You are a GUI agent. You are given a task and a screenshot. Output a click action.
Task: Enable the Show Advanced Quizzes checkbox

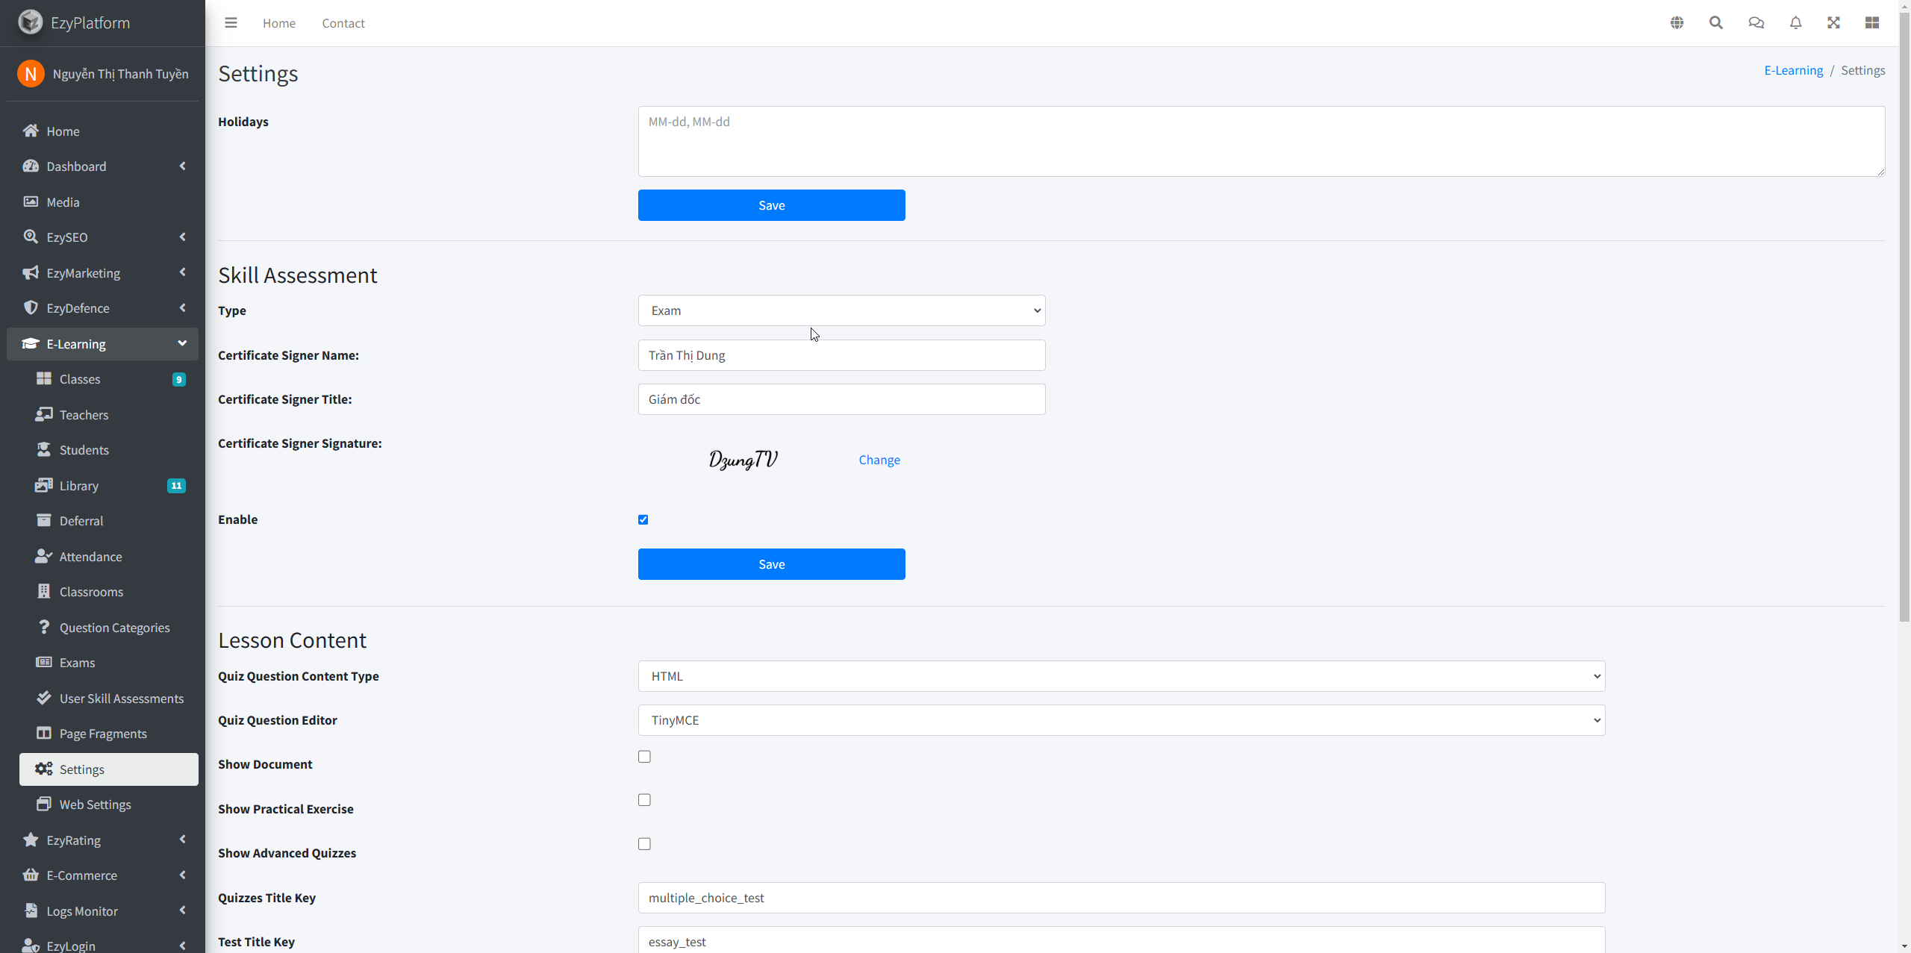click(644, 844)
